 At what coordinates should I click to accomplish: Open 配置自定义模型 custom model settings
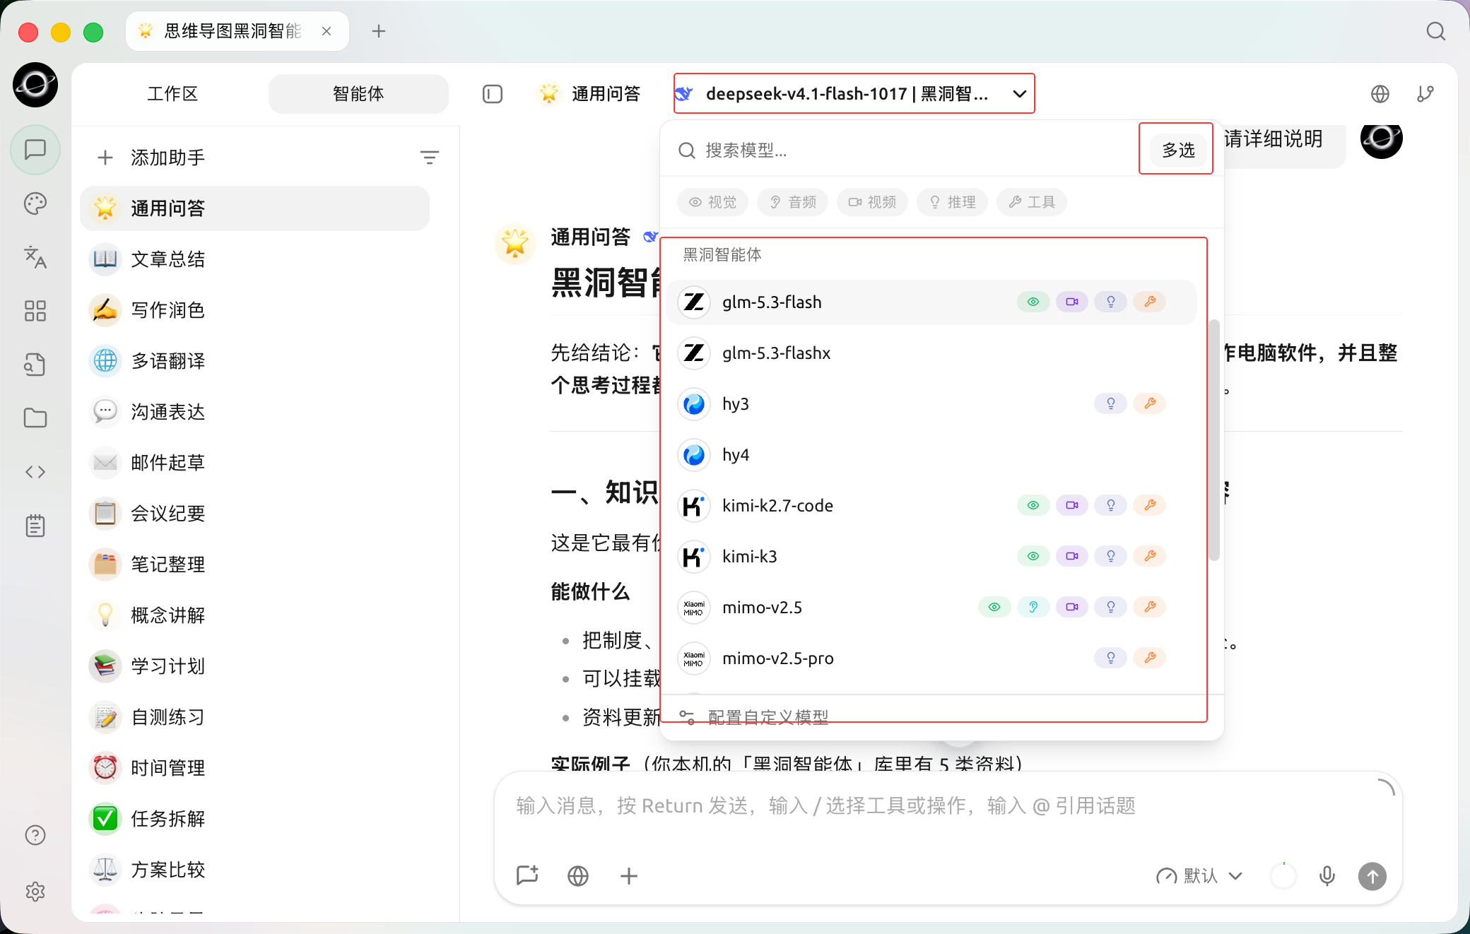pyautogui.click(x=754, y=717)
